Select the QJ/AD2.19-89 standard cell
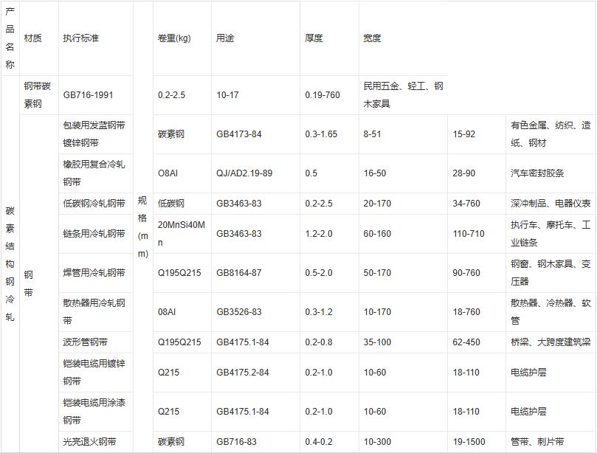Image resolution: width=597 pixels, height=453 pixels. click(x=244, y=173)
